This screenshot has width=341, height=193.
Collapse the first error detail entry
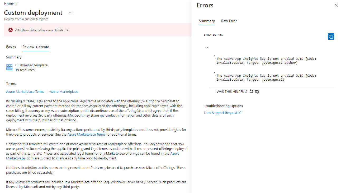207,47
